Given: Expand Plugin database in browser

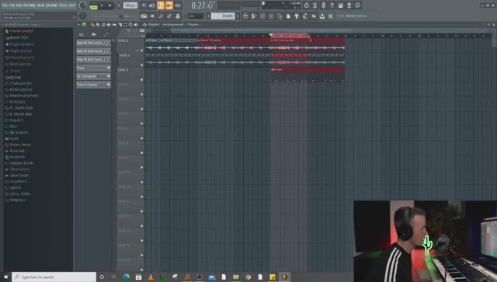Looking at the screenshot, I should tap(19, 44).
